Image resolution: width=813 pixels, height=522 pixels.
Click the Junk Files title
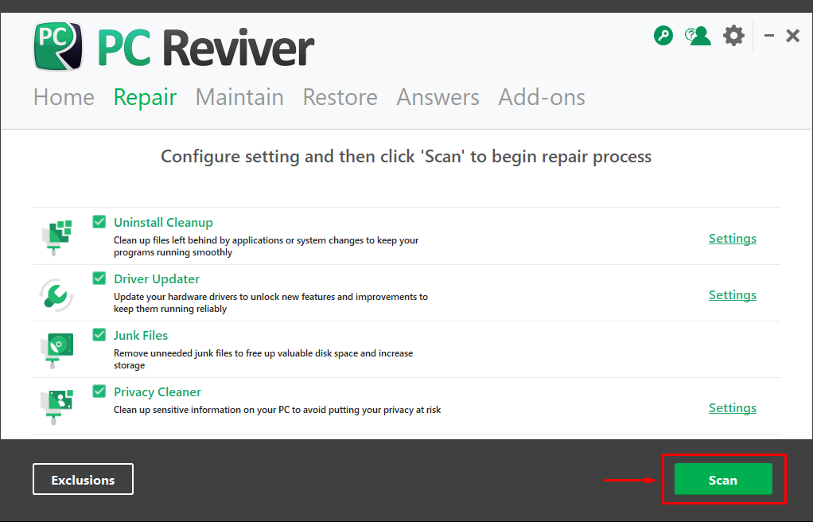click(141, 336)
